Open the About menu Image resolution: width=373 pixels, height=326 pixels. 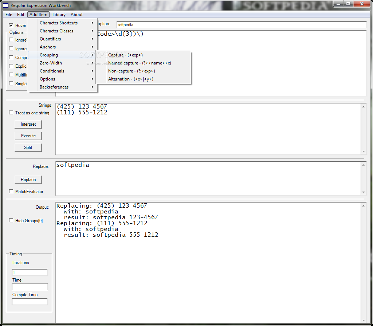[x=76, y=15]
